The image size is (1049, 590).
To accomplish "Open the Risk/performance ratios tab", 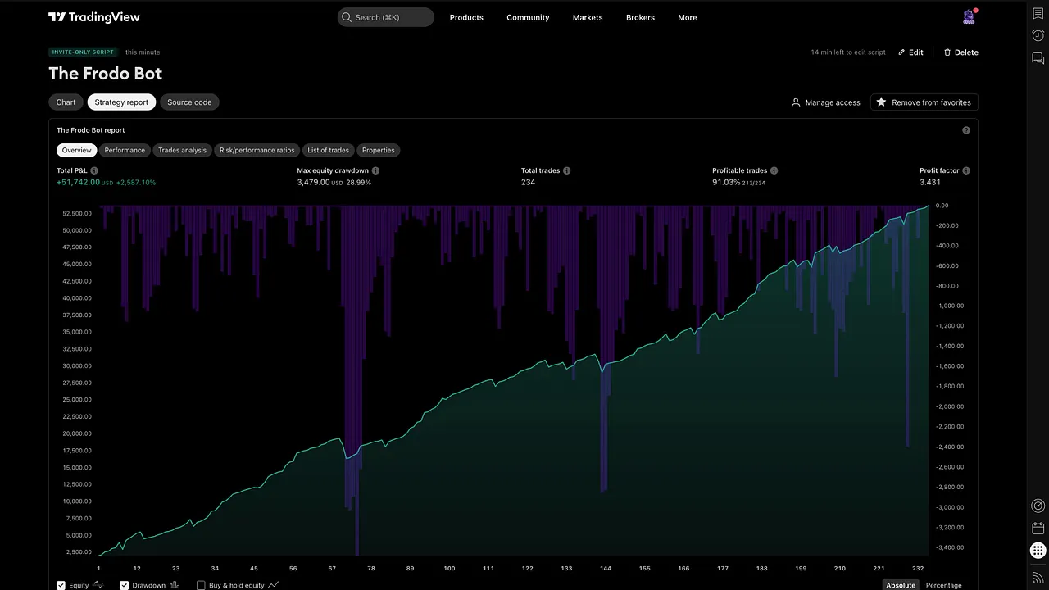I will (257, 150).
